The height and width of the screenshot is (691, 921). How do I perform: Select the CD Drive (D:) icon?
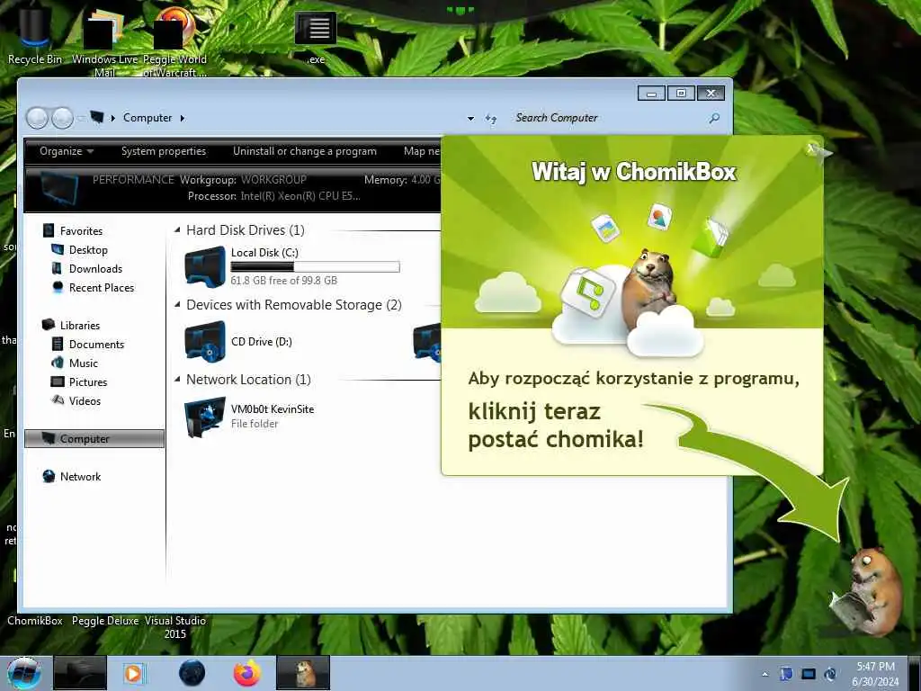(204, 341)
